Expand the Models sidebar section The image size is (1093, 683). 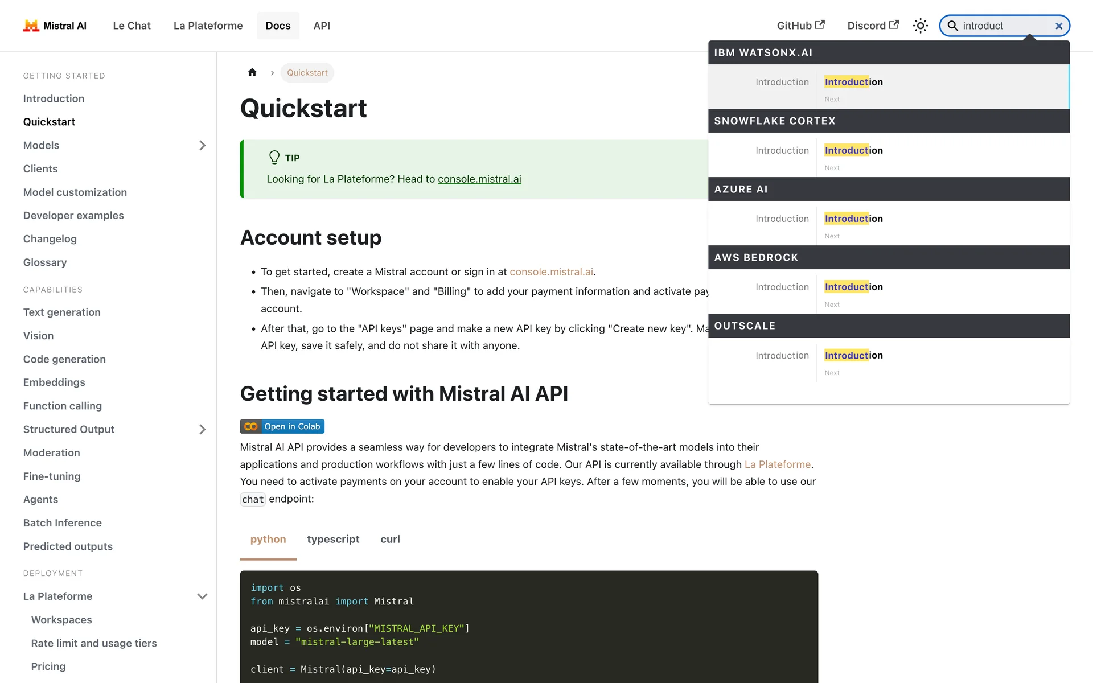tap(202, 146)
